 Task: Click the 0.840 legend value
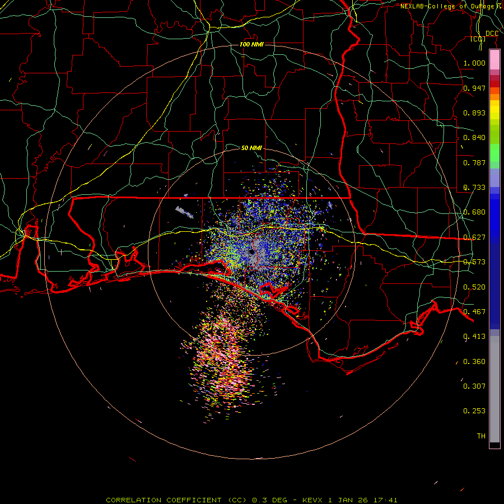pyautogui.click(x=474, y=138)
